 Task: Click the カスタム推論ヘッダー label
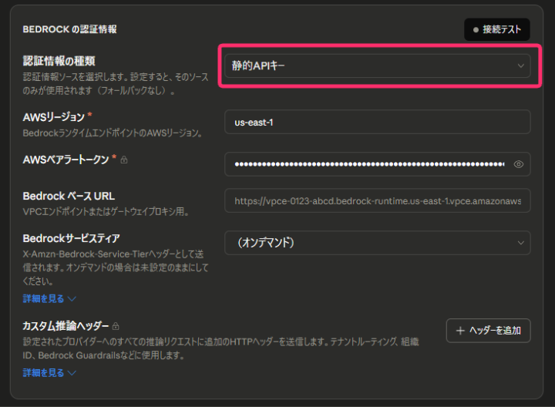[x=66, y=325]
